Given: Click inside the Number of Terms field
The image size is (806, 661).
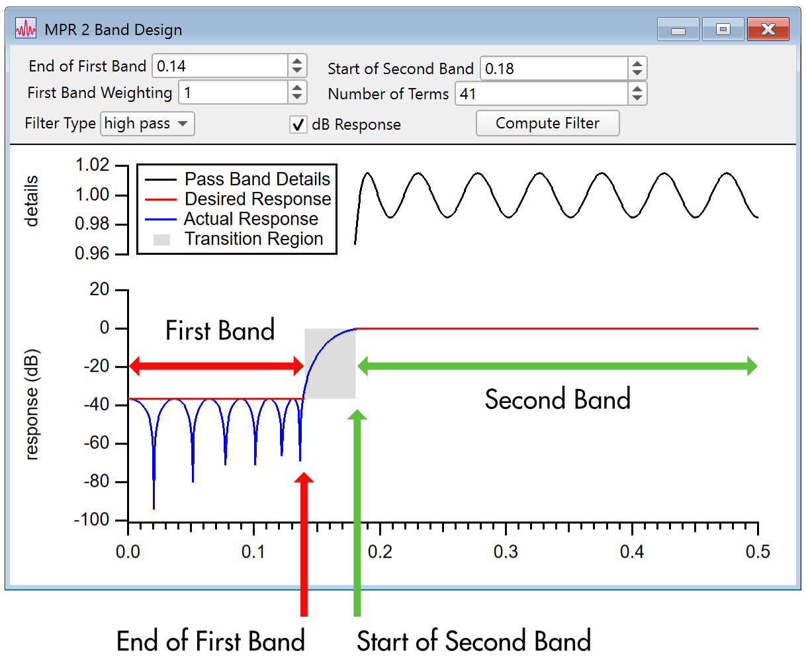Looking at the screenshot, I should pyautogui.click(x=543, y=94).
